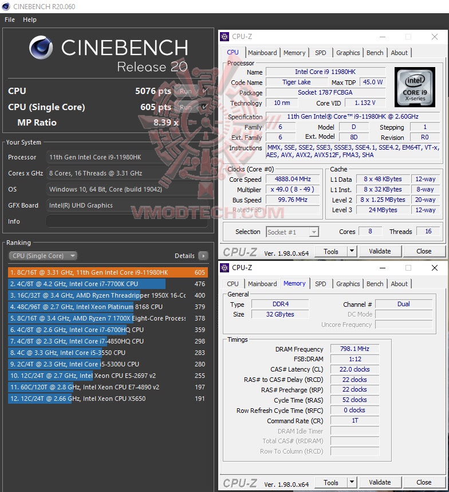Select the Xeon Platinum 8168 ranking row
This screenshot has height=492, width=449.
coord(108,307)
